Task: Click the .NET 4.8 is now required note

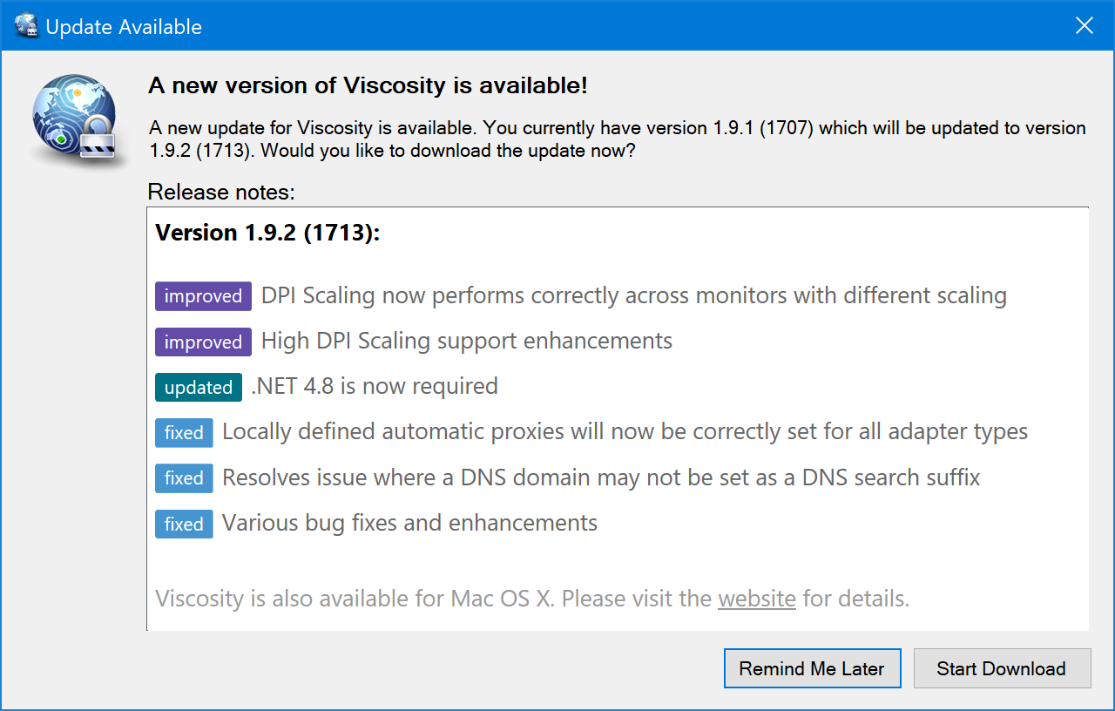Action: pyautogui.click(x=375, y=386)
